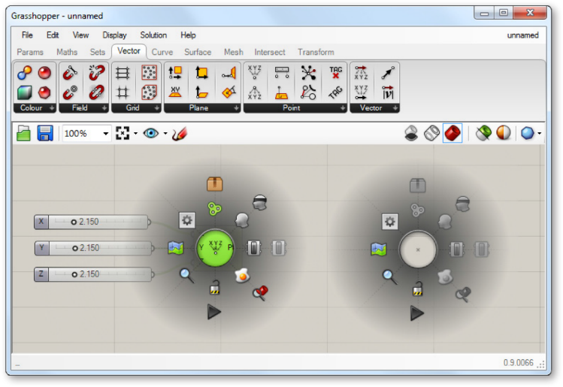Select the Line Charge field icon

coord(70,73)
